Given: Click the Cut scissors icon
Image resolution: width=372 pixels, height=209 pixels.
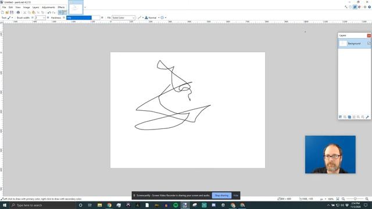Looking at the screenshot, I should click(24, 12).
